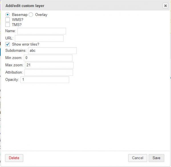This screenshot has width=171, height=167.
Task: Enable the TMS? checkbox
Action: coord(8,25)
